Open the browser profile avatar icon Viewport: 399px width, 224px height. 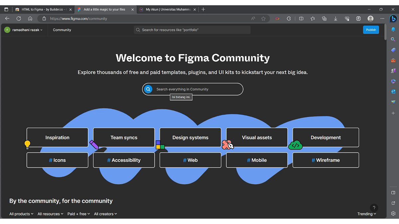(x=370, y=19)
